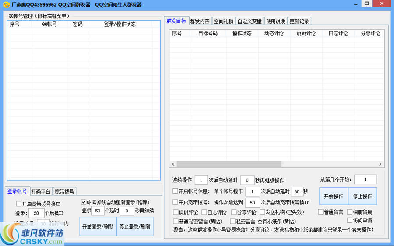Click the 开始操作 button
This screenshot has height=246, width=394.
333,197
